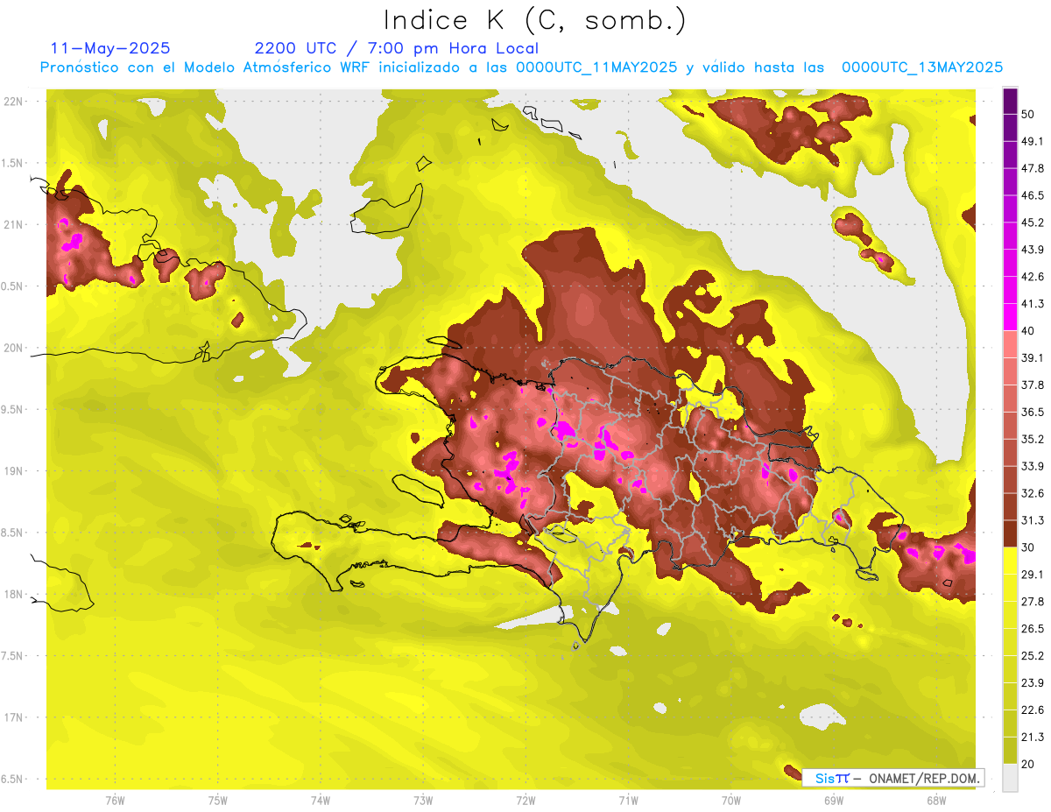
Task: Click the date "11-May-2025"
Action: (110, 48)
